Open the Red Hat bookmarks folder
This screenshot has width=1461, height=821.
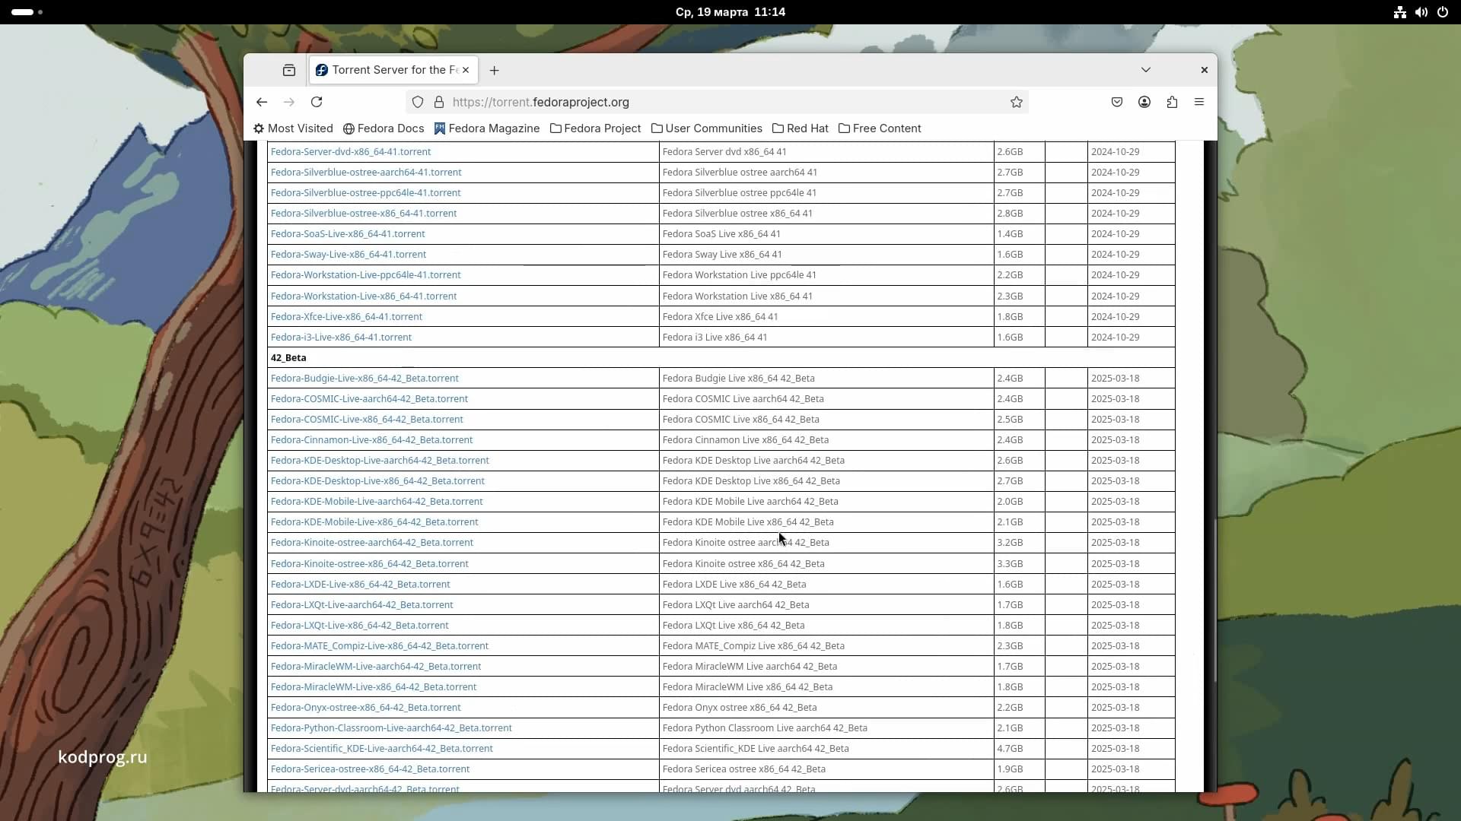tap(801, 128)
